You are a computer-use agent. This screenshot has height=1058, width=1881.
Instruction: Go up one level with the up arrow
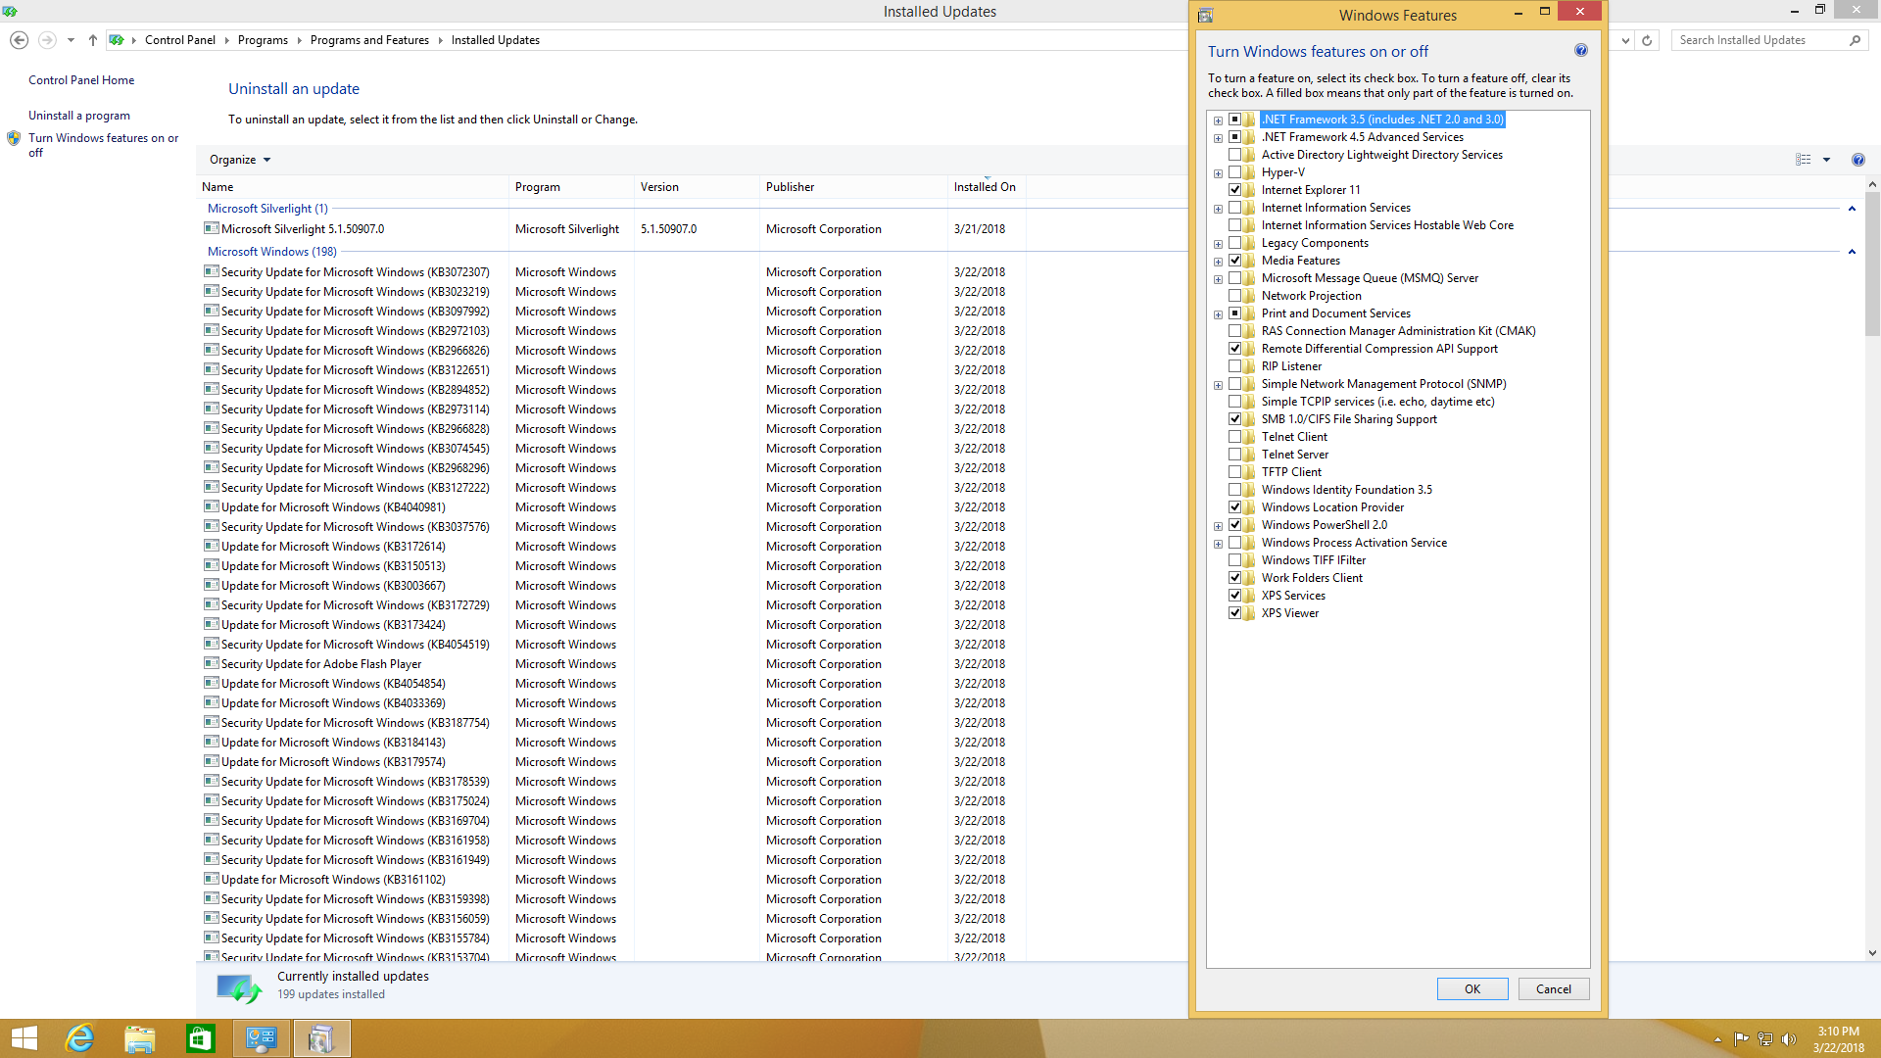(93, 40)
